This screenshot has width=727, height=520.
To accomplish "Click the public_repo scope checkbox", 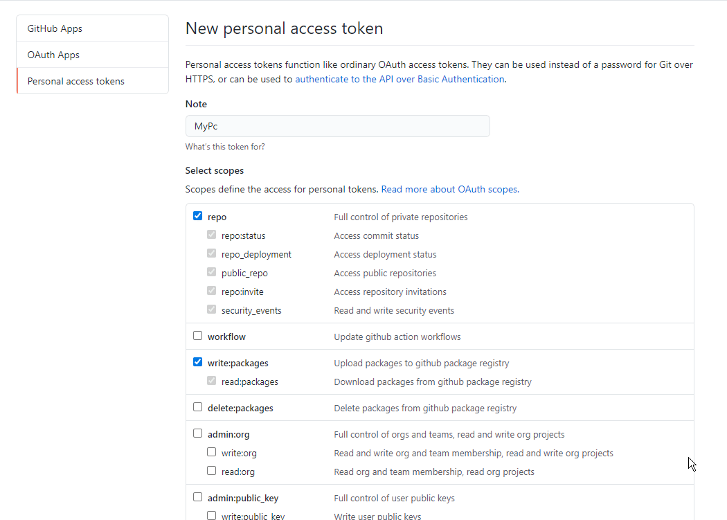I will 212,273.
